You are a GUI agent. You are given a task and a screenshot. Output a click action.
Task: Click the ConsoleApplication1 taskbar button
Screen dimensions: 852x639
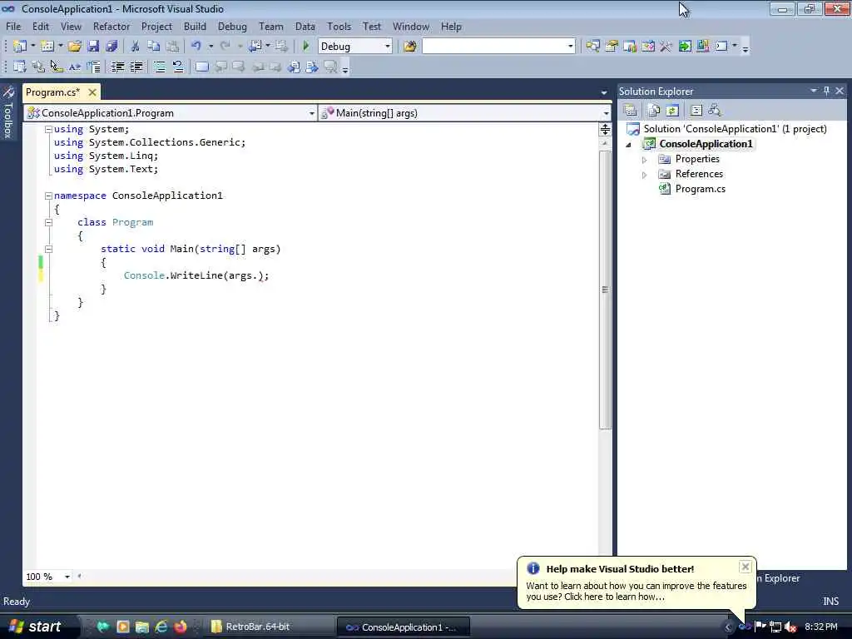[403, 627]
